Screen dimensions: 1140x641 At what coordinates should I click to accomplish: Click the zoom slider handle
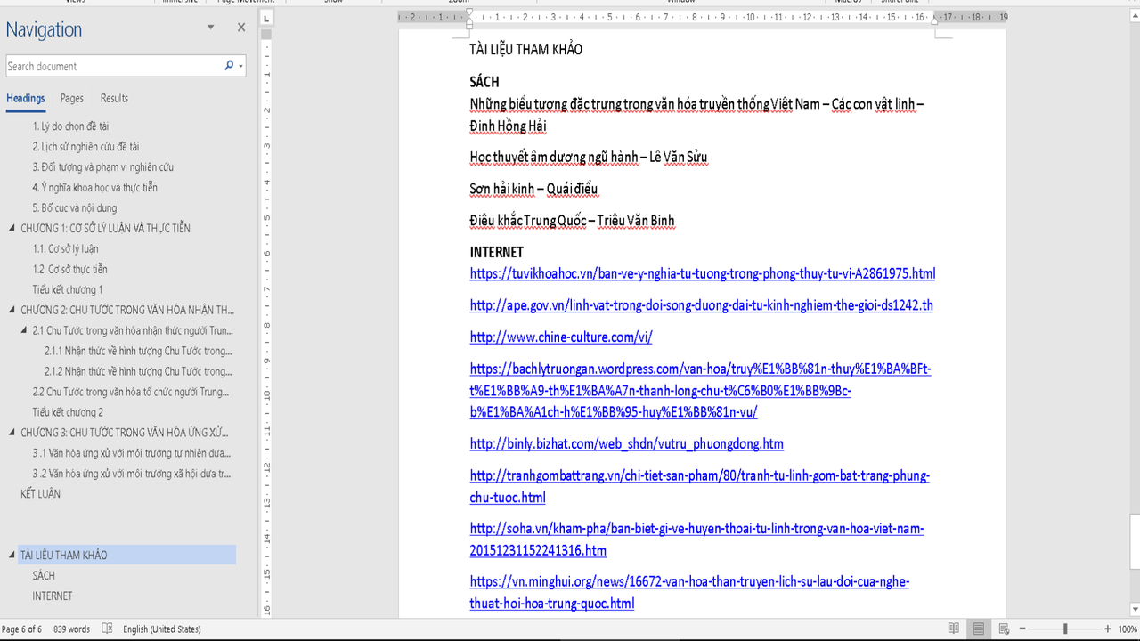(1065, 629)
